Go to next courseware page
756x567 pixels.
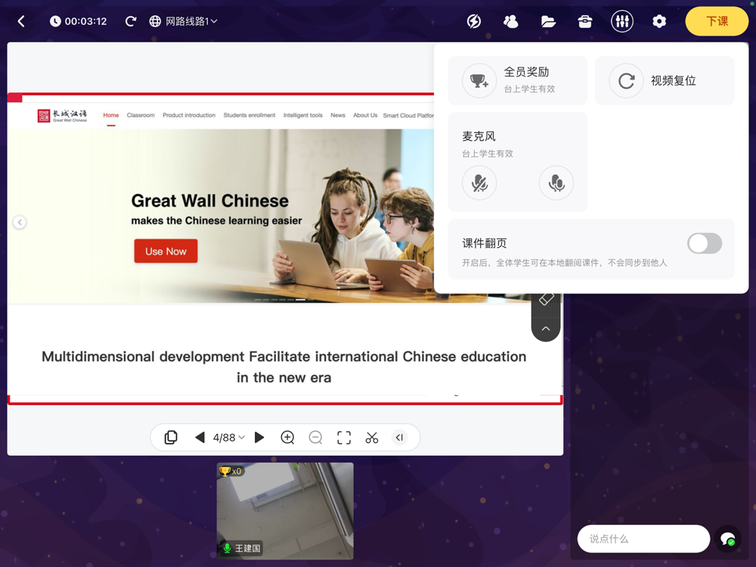pos(259,438)
